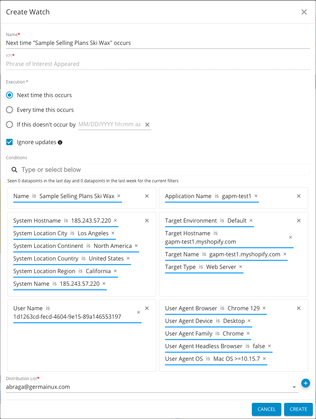Remove the Chrome 129 browser filter
The height and width of the screenshot is (419, 316).
[264, 308]
